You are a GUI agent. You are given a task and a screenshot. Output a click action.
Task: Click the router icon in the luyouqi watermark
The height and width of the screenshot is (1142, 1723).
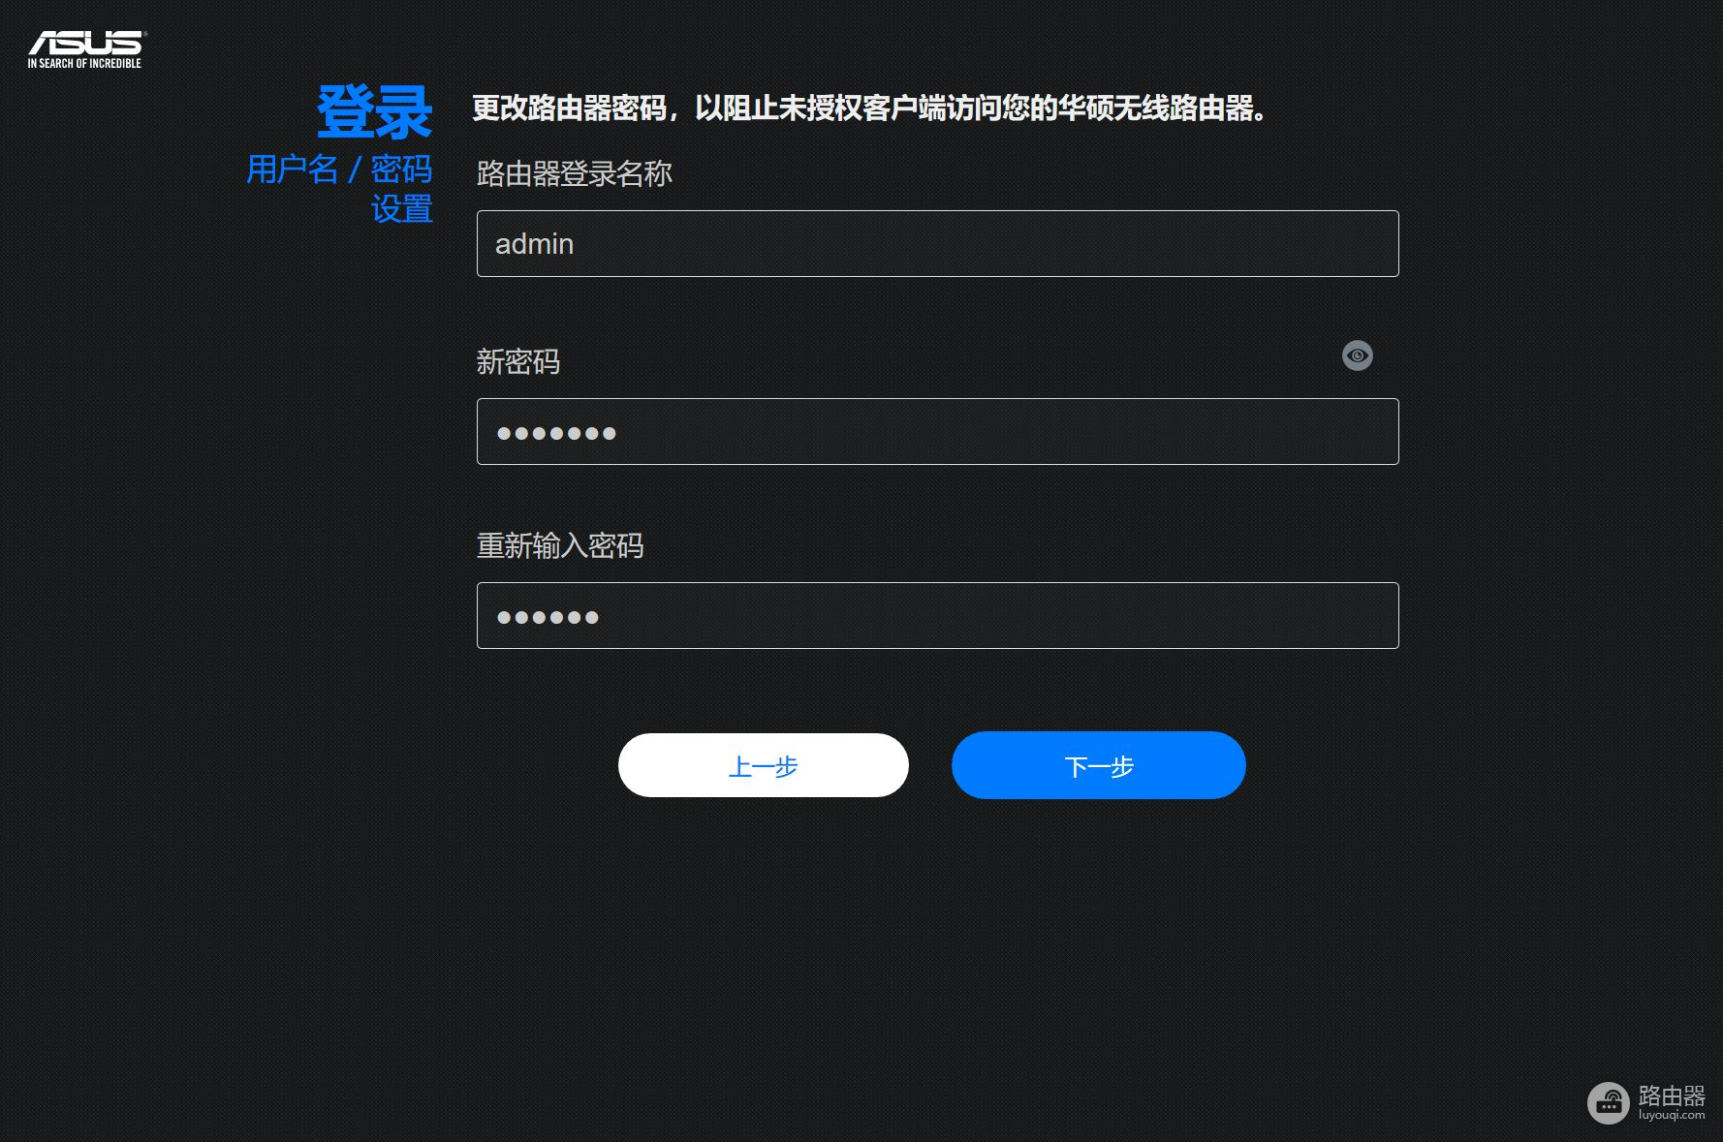pos(1609,1102)
